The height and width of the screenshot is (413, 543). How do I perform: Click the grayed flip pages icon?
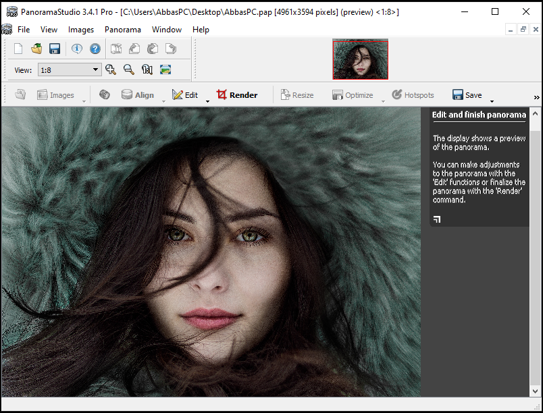coord(116,49)
